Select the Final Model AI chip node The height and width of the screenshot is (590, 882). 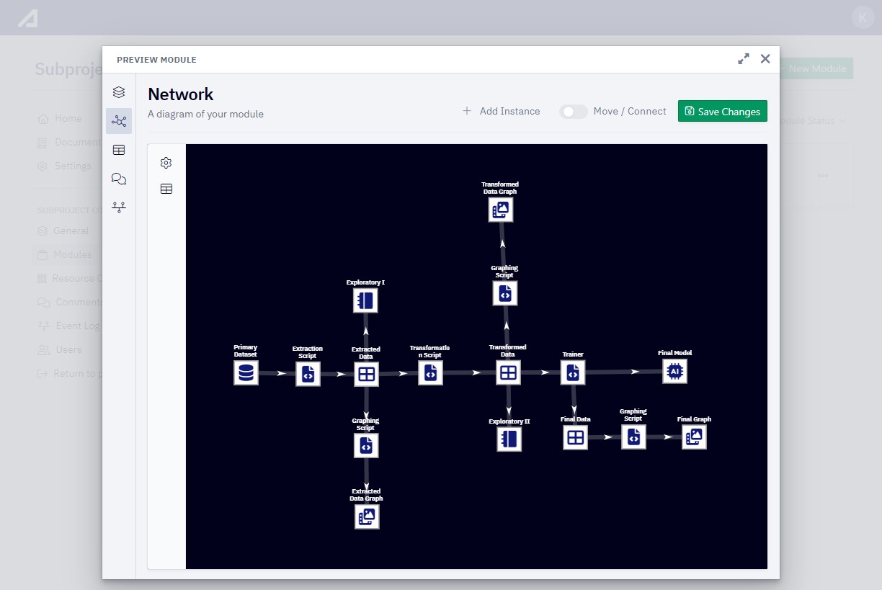click(x=674, y=371)
